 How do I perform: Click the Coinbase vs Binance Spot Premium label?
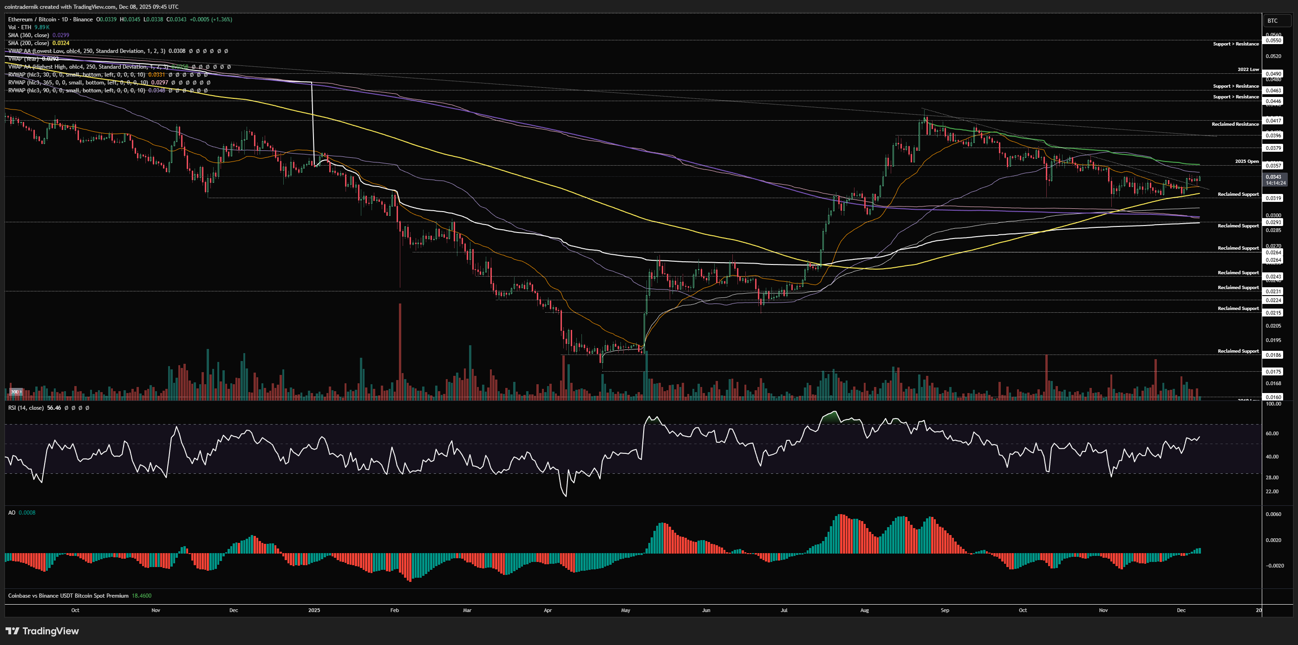[x=68, y=596]
